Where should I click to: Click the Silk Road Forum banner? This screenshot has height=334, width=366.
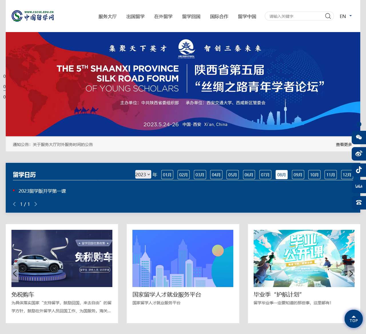tap(183, 84)
